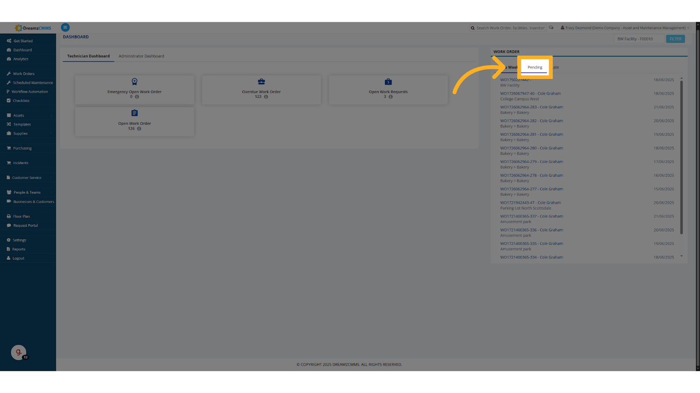The height and width of the screenshot is (393, 700).
Task: Click the Parking Lot North Scottsdale text
Action: click(525, 208)
